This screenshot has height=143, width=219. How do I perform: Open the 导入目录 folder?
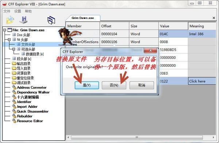(24, 68)
